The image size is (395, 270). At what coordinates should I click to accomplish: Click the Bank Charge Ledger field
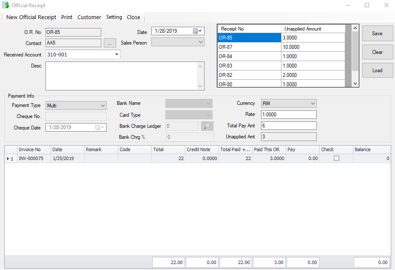click(182, 126)
